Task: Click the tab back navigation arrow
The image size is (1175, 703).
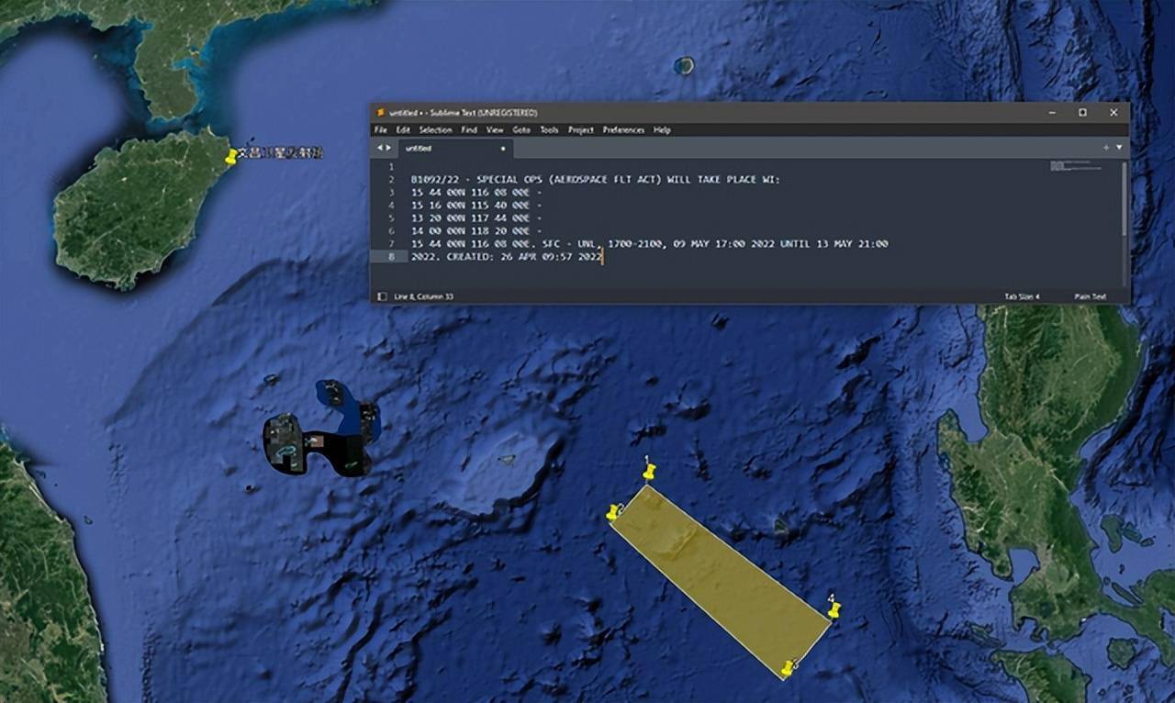Action: tap(378, 148)
